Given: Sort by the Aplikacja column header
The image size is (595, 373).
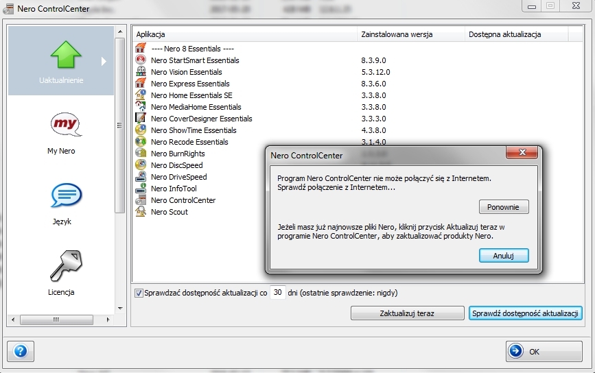Looking at the screenshot, I should 244,34.
